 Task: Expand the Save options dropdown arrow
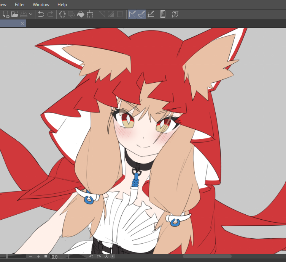pyautogui.click(x=31, y=14)
